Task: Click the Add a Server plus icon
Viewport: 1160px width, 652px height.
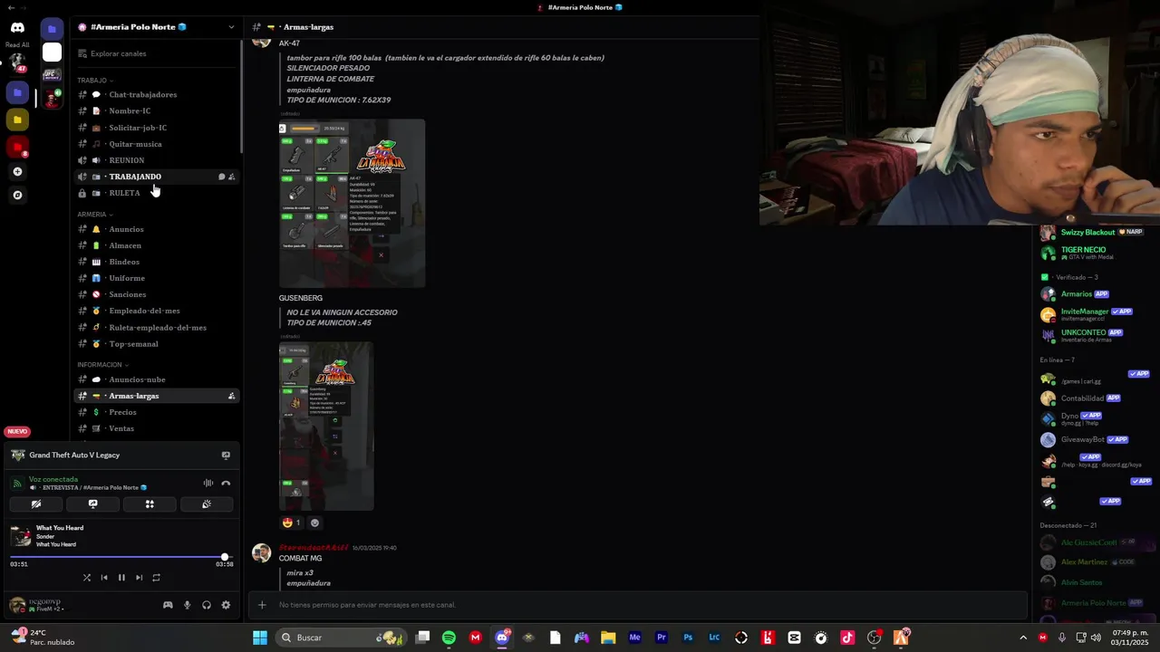Action: point(17,172)
